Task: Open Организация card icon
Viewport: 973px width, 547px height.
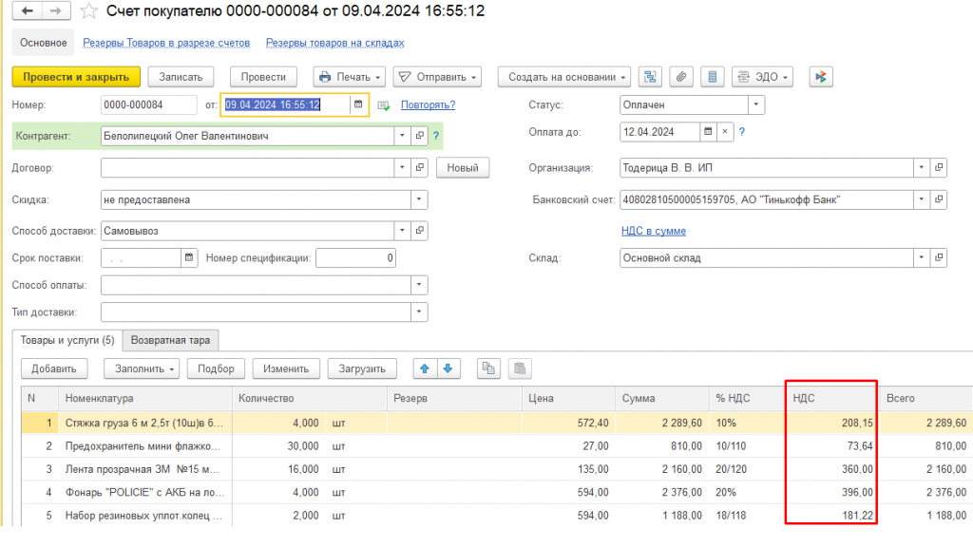Action: (x=939, y=167)
